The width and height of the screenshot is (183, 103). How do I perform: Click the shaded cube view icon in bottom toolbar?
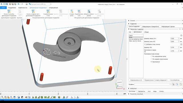click(22, 97)
